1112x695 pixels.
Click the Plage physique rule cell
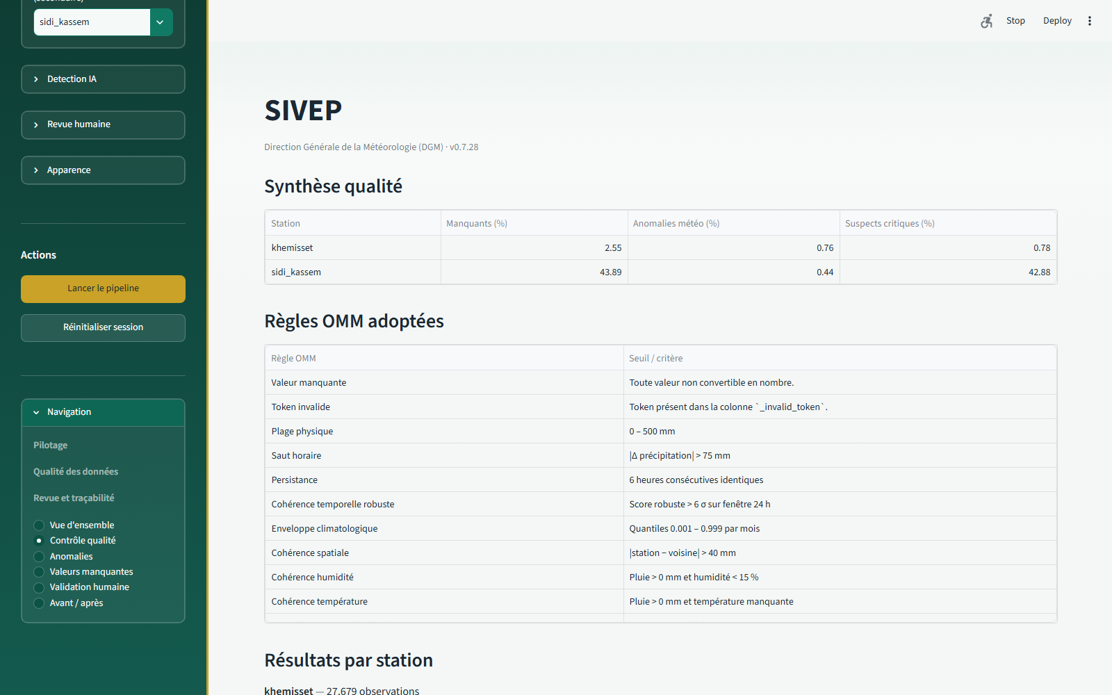click(x=444, y=431)
